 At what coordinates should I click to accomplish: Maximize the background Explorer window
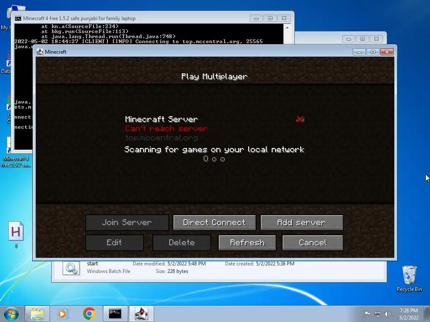pos(362,39)
